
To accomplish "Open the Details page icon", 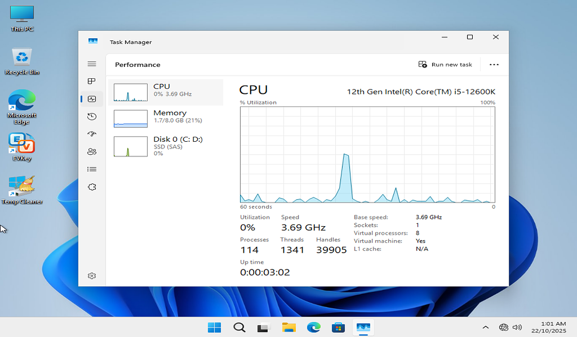I will [x=92, y=169].
